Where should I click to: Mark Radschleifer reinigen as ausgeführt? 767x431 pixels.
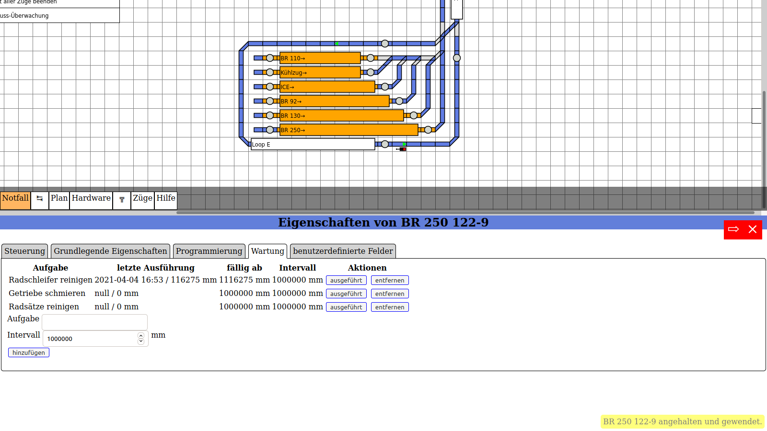(346, 280)
